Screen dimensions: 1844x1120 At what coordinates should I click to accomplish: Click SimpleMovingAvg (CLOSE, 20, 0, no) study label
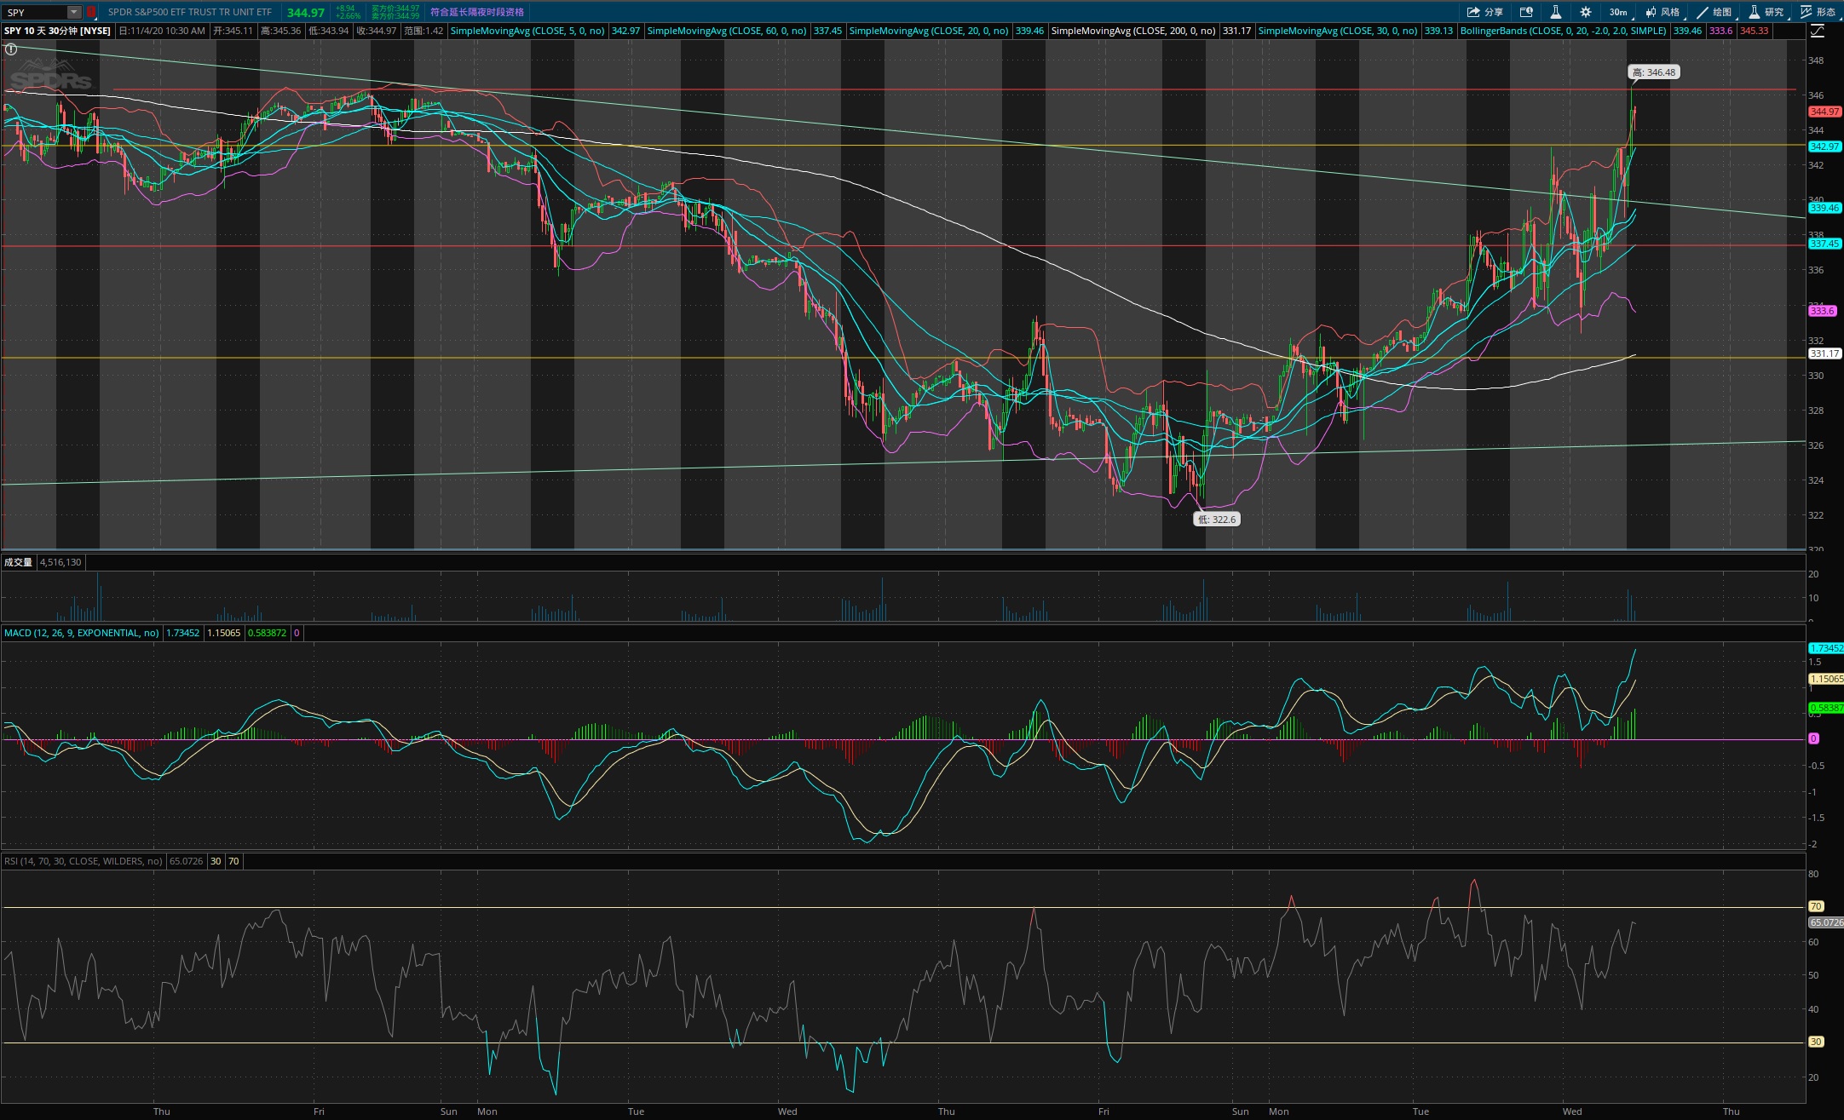point(929,31)
